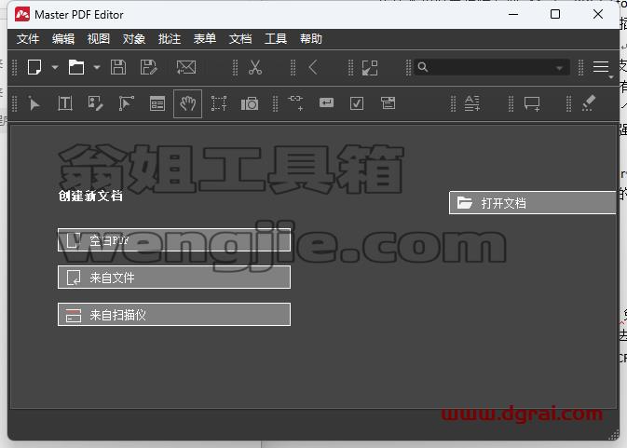Screen dimensions: 627x448
Task: Click the 空白PDF button
Action: [x=174, y=239]
